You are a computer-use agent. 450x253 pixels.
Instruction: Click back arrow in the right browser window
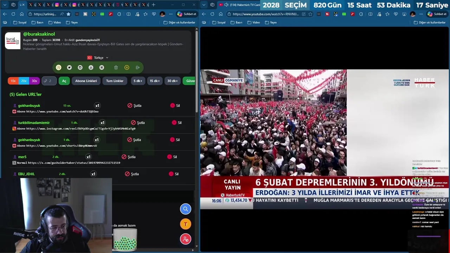[x=204, y=14]
